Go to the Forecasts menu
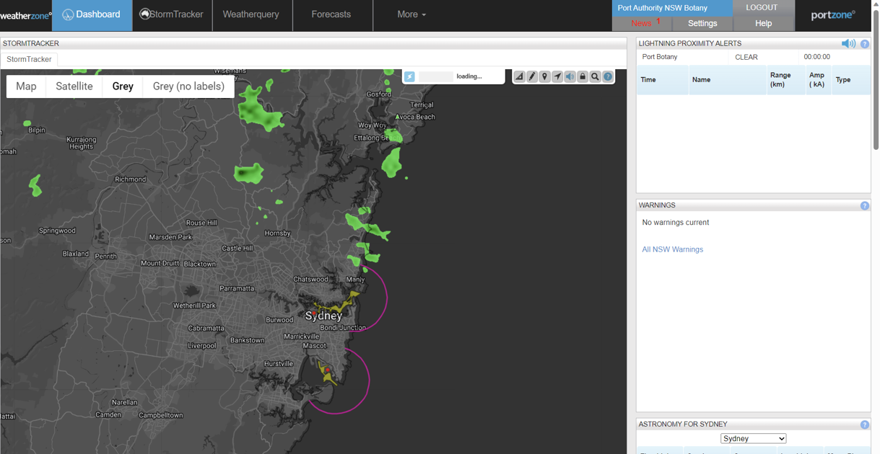Image resolution: width=880 pixels, height=454 pixels. click(331, 14)
